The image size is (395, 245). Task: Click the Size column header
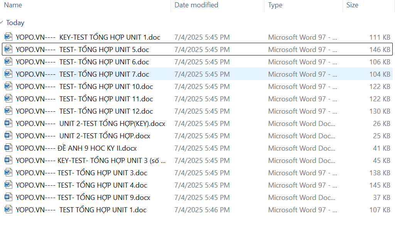click(352, 5)
